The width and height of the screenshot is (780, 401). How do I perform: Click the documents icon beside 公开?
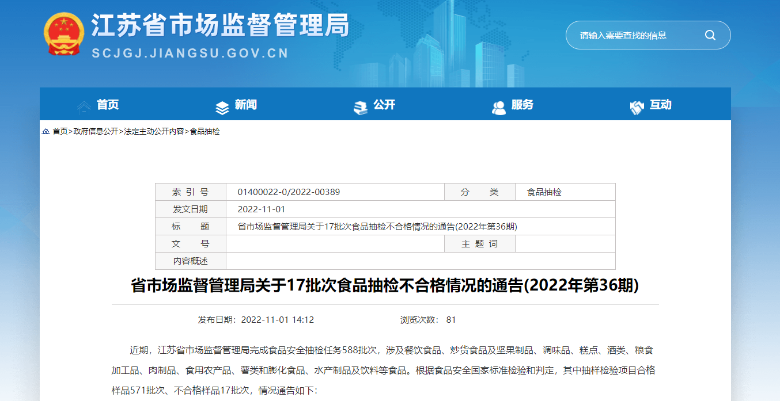click(361, 108)
